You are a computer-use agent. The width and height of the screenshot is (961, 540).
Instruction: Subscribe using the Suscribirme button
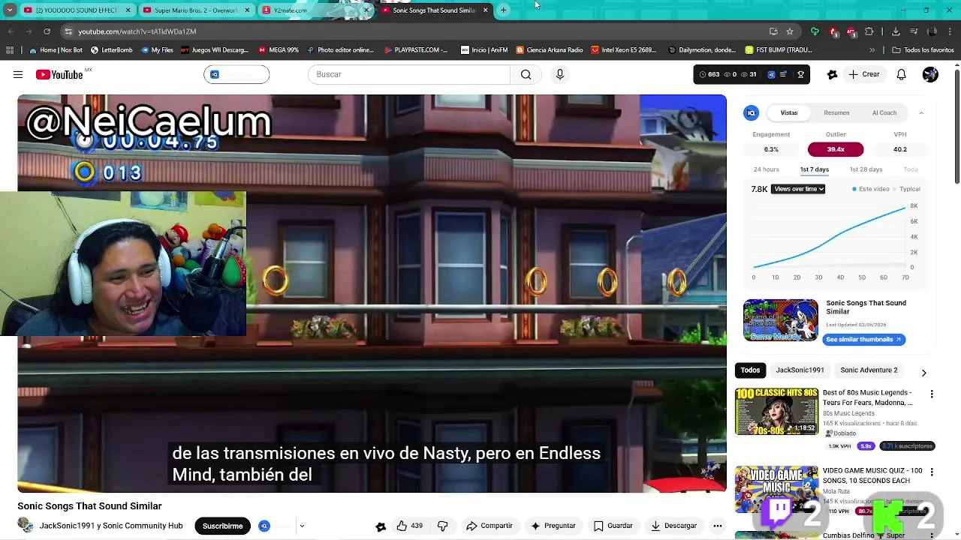(x=222, y=526)
